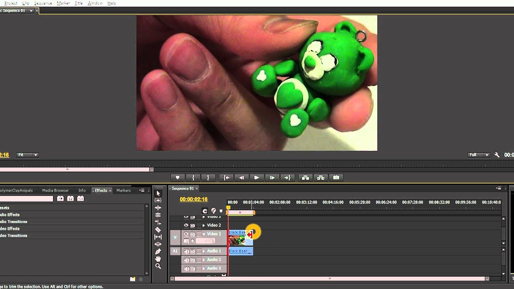Activate the Rolling Edit tool
The image size is (514, 289).
pyautogui.click(x=158, y=215)
